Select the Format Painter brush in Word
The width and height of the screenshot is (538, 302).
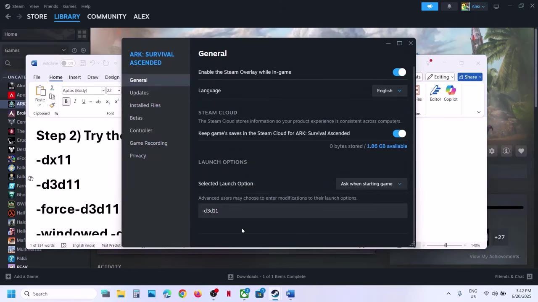point(52,105)
